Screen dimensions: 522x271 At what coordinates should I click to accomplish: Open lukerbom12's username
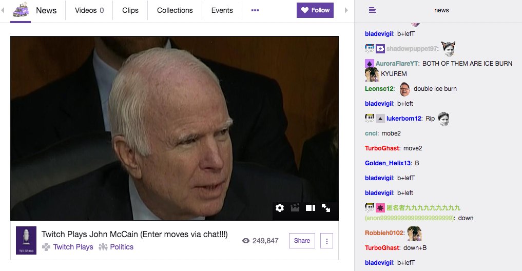point(405,119)
